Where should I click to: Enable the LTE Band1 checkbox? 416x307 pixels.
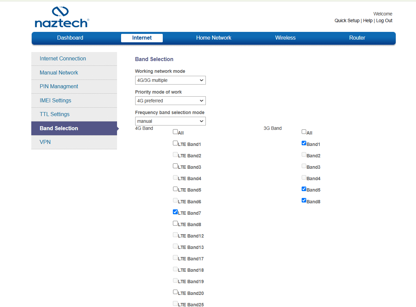pos(175,143)
